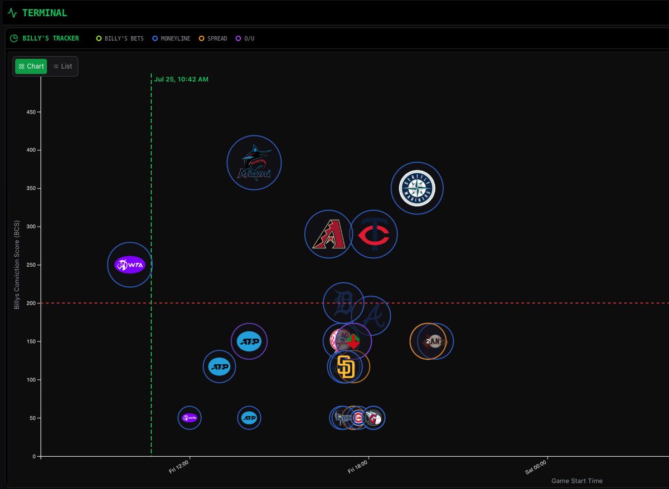Screen dimensions: 669x489
Task: Click the Seattle Mariners bubble
Action: pyautogui.click(x=417, y=188)
